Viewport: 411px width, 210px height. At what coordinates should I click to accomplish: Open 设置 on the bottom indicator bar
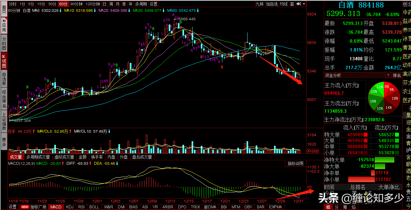click(13, 207)
